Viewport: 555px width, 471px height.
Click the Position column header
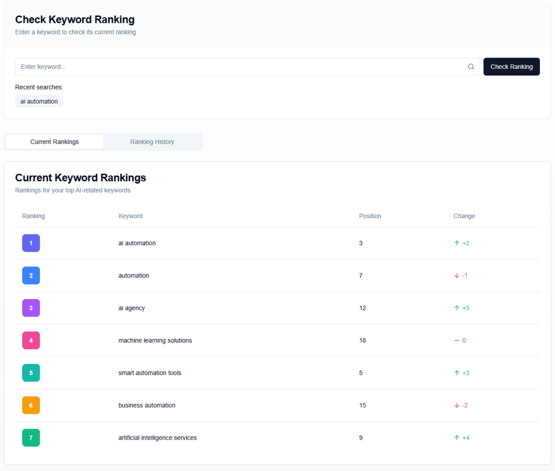[370, 216]
